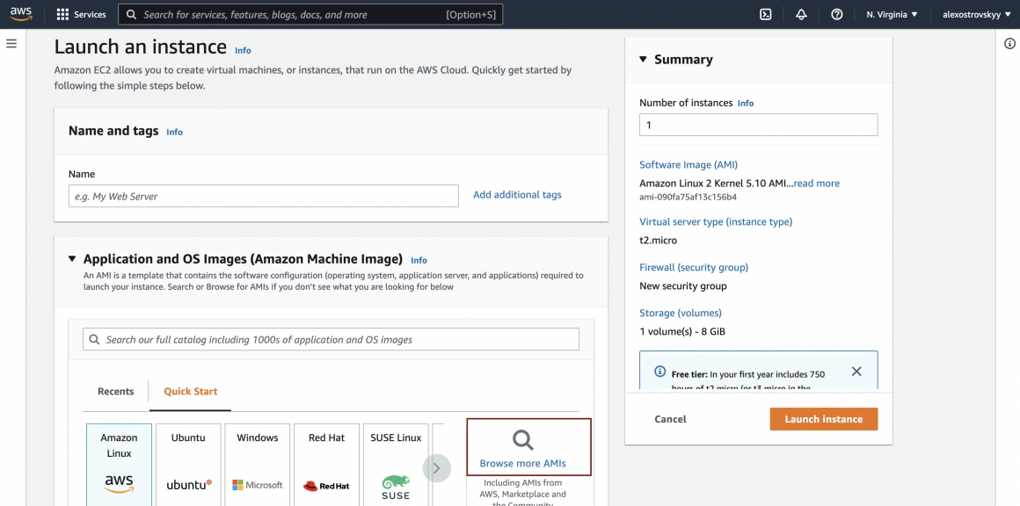Click the AWS logo home icon
The image size is (1020, 506).
[21, 14]
